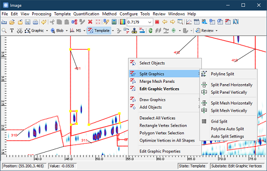Click the Position readout in status bar
The width and height of the screenshot is (267, 171).
click(24, 166)
